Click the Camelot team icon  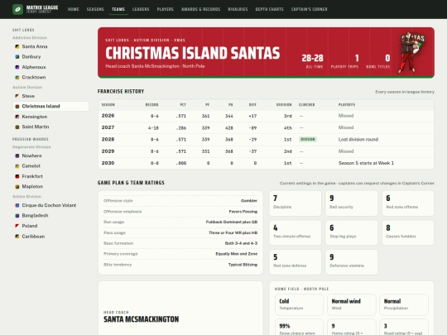click(17, 165)
